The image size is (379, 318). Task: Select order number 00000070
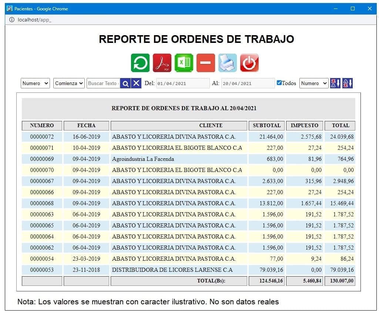coord(42,170)
